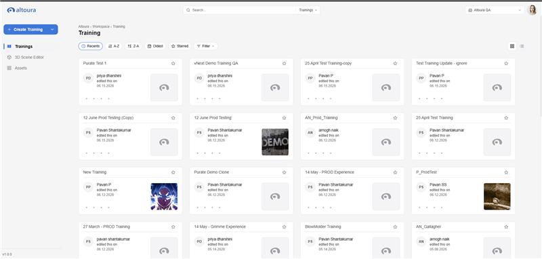Star the 14 May - PROD Experience card

pos(395,172)
